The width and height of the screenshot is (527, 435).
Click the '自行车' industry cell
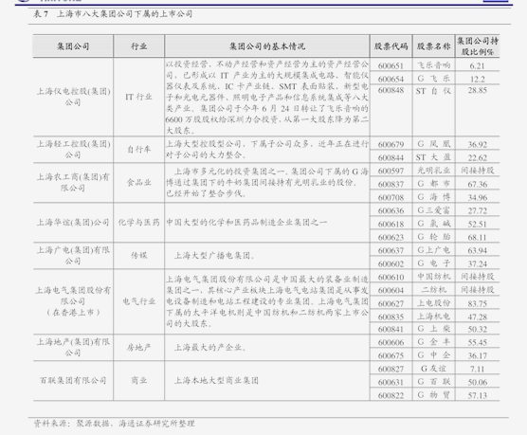138,149
